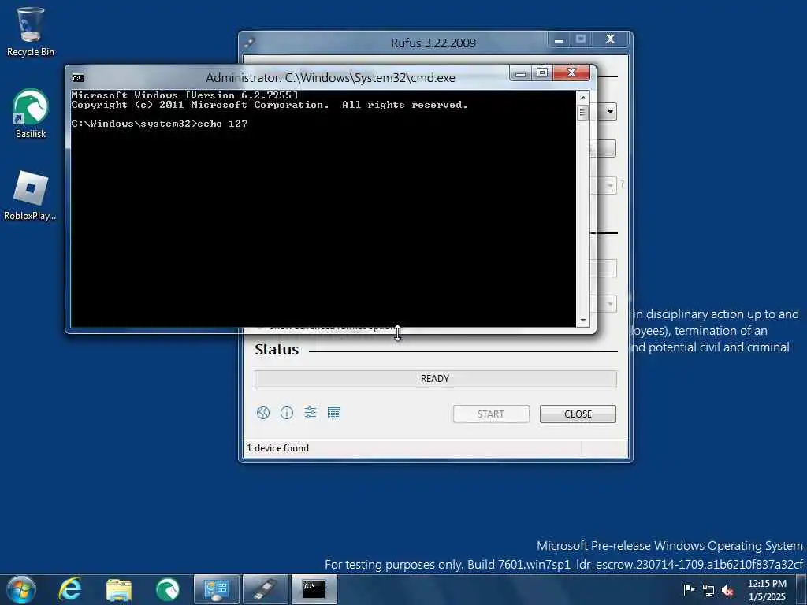Screen dimensions: 807x605
Task: Click the cmd window system menu icon
Action: [78, 78]
